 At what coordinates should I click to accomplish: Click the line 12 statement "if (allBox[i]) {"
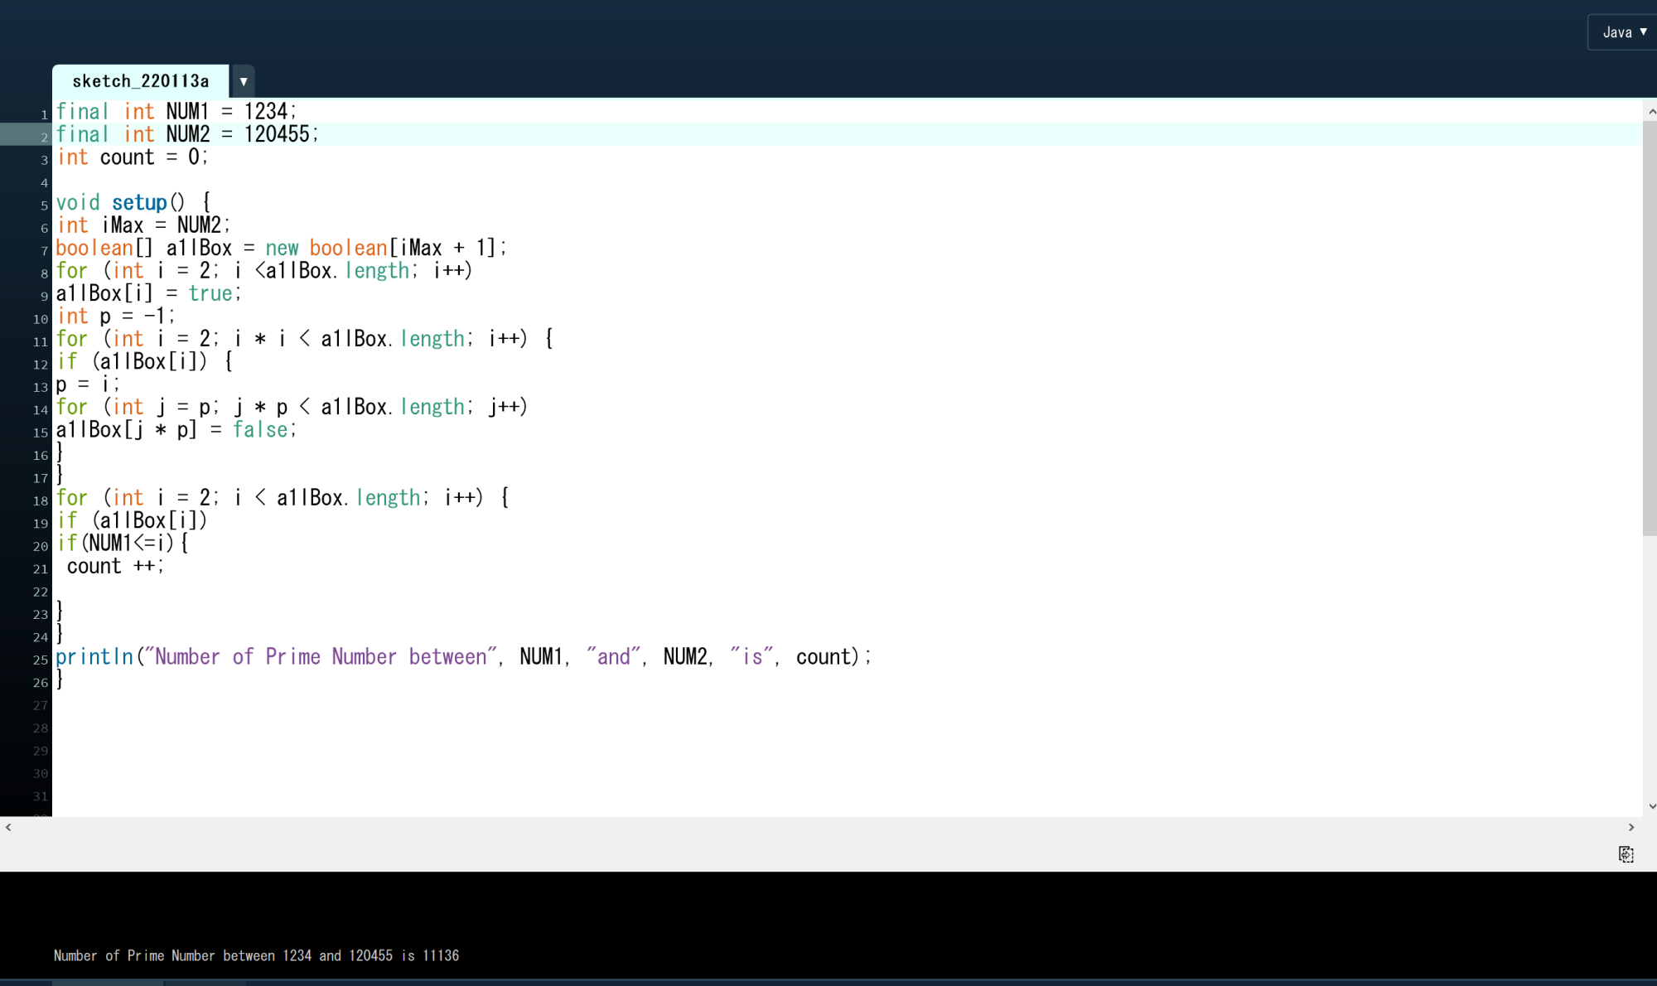[144, 361]
